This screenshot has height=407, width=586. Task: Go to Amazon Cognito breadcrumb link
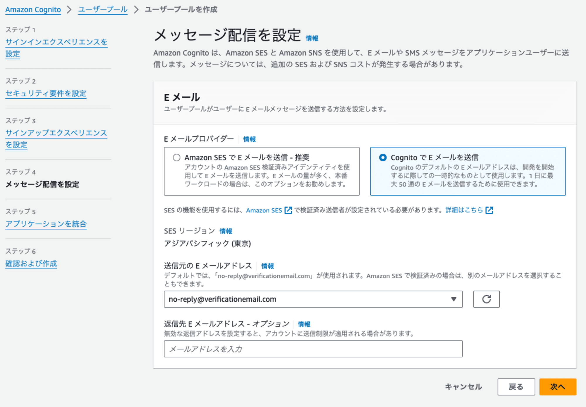click(33, 10)
